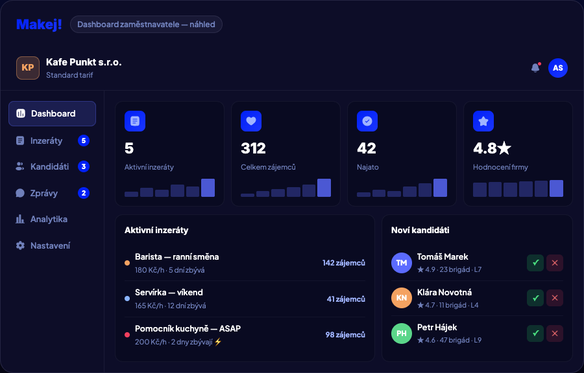Open the Barista — ranní směna listing
The width and height of the screenshot is (584, 373).
tap(245, 263)
